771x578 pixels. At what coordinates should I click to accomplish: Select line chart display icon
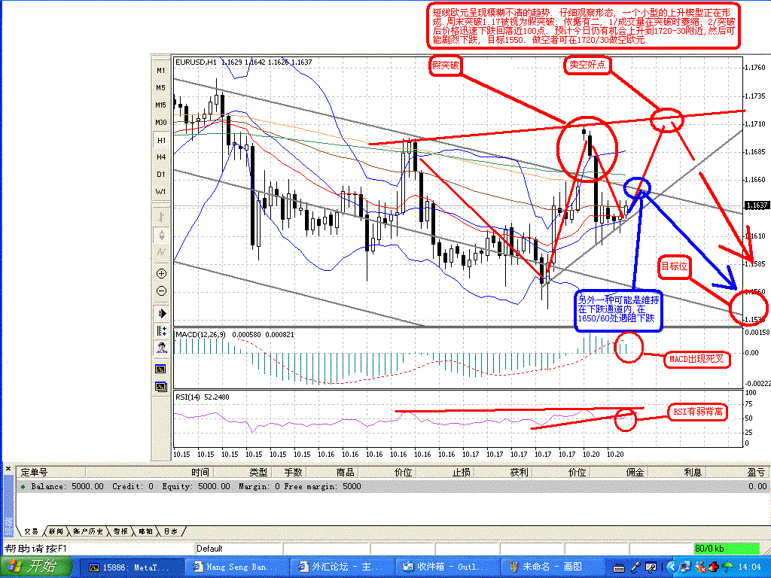[161, 252]
